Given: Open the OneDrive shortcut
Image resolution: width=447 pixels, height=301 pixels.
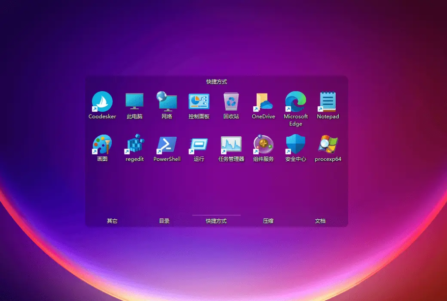Looking at the screenshot, I should click(x=263, y=102).
